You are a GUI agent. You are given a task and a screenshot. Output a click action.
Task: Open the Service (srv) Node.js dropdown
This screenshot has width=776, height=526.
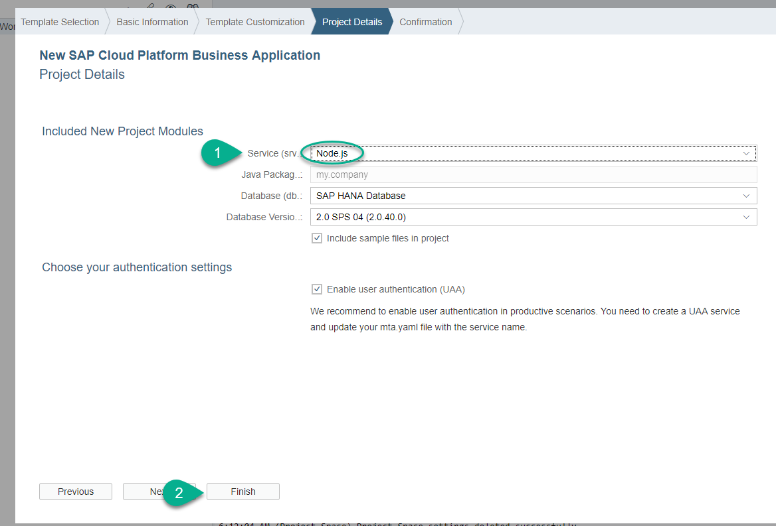click(x=533, y=153)
